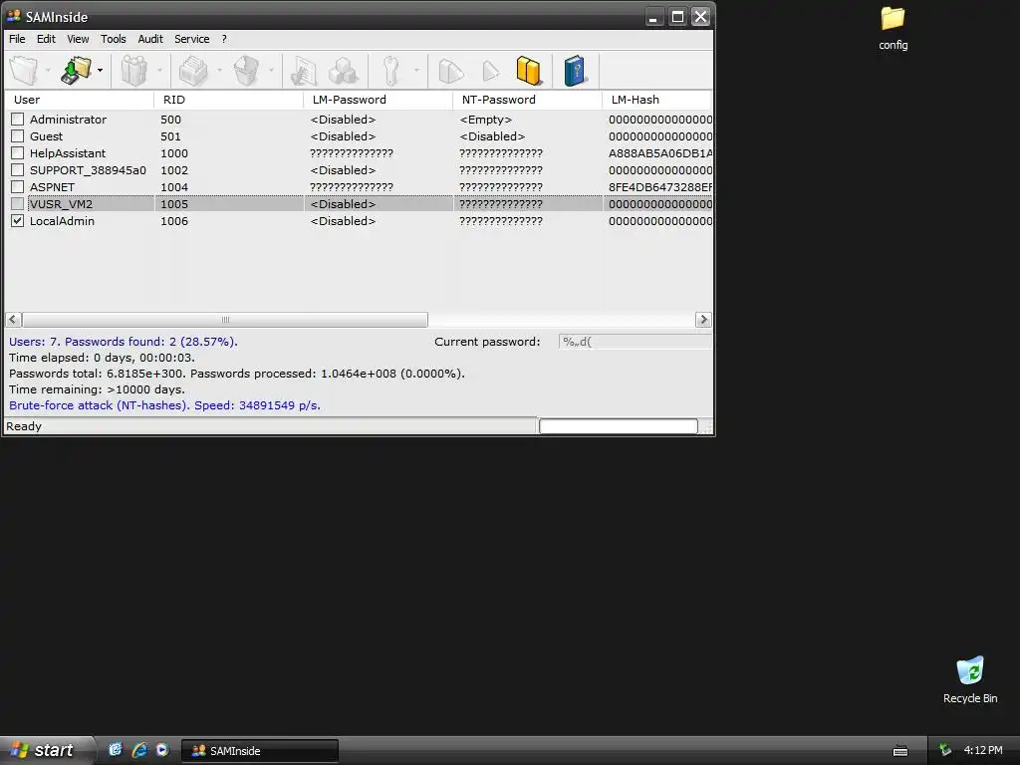Open the View menu
The height and width of the screenshot is (765, 1020).
click(78, 39)
